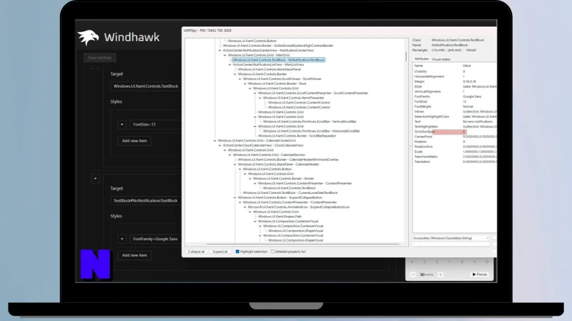Click the FontWeight attribute row
Image resolution: width=572 pixels, height=321 pixels.
455,106
